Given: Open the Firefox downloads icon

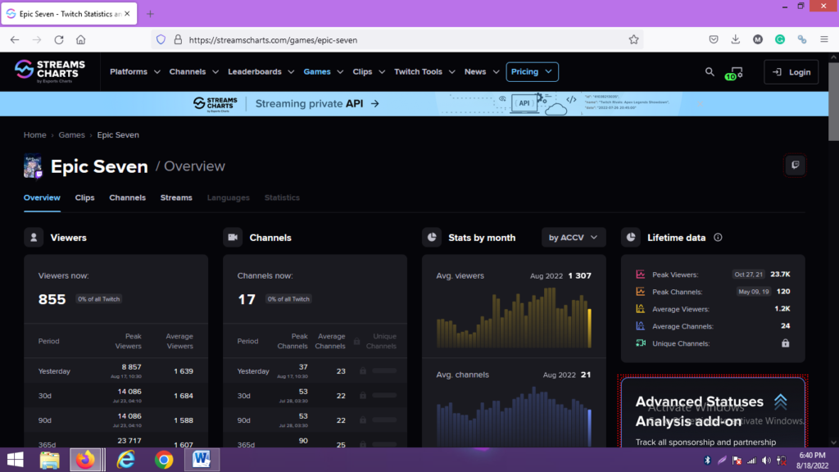Looking at the screenshot, I should point(736,39).
